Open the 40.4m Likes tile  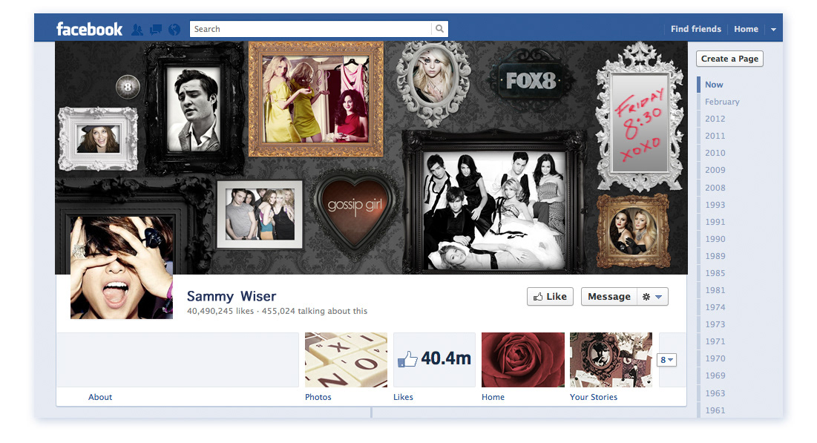tap(434, 360)
